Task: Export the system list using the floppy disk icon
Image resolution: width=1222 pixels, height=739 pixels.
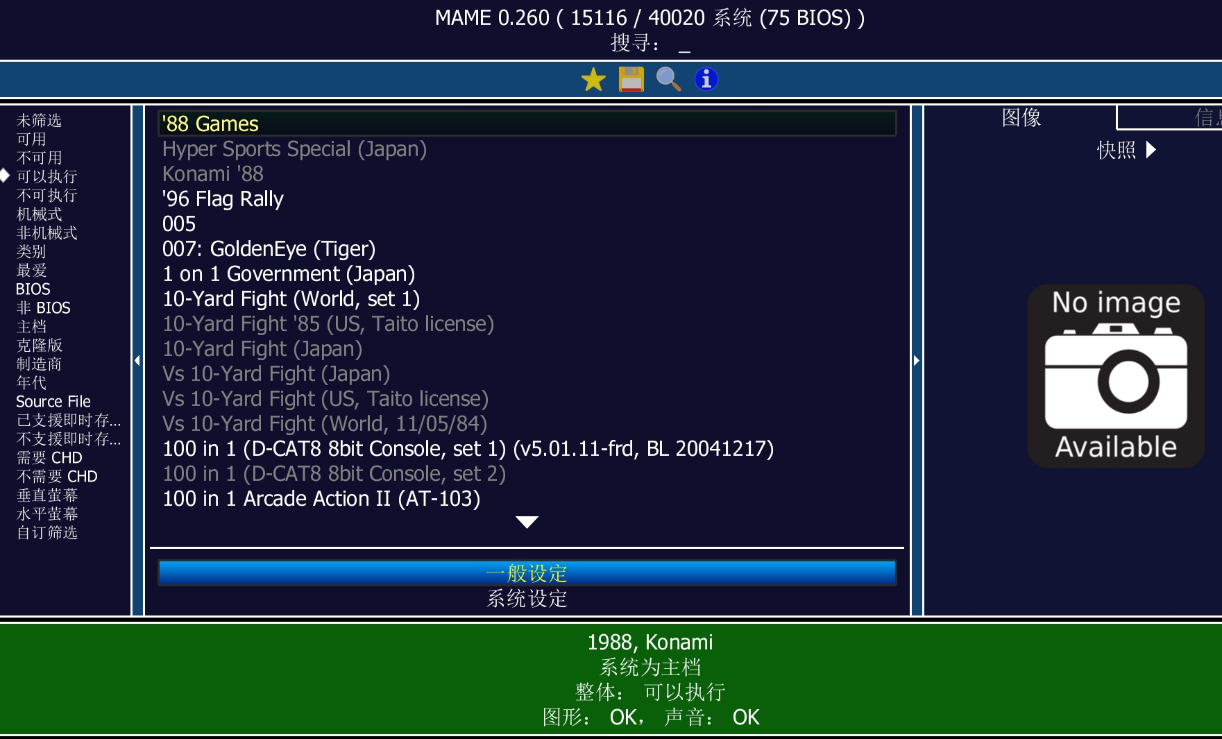Action: [x=630, y=78]
